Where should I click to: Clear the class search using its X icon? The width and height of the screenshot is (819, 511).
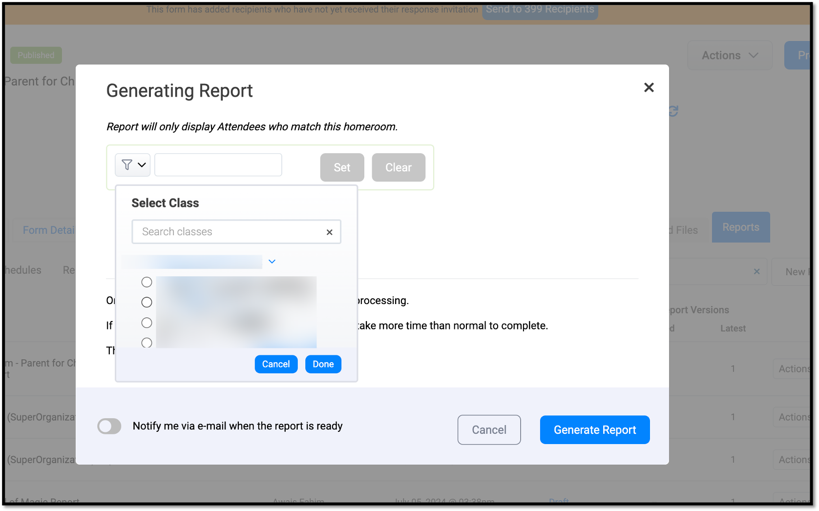click(329, 232)
